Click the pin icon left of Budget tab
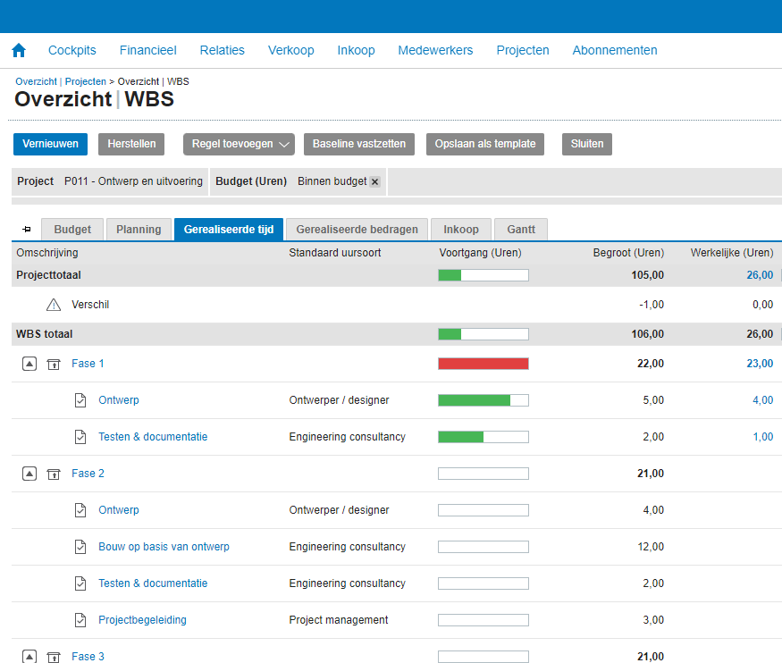The image size is (782, 663). tap(27, 230)
